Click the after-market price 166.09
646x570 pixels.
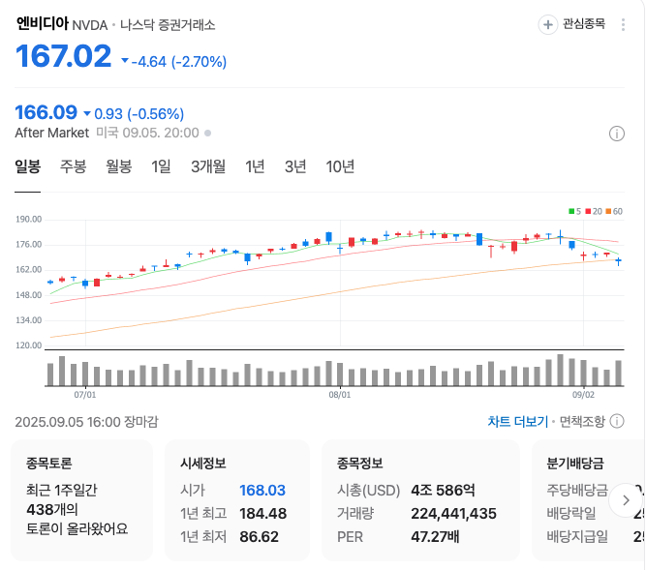pos(46,112)
